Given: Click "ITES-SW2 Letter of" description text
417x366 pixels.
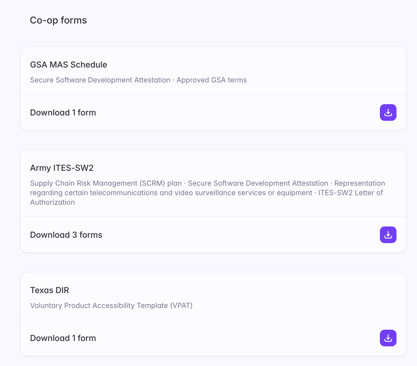Looking at the screenshot, I should 350,193.
